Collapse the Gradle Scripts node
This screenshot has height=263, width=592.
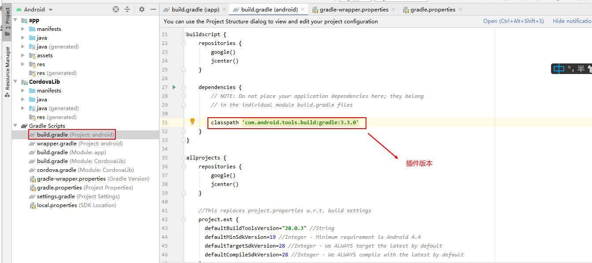tap(15, 126)
